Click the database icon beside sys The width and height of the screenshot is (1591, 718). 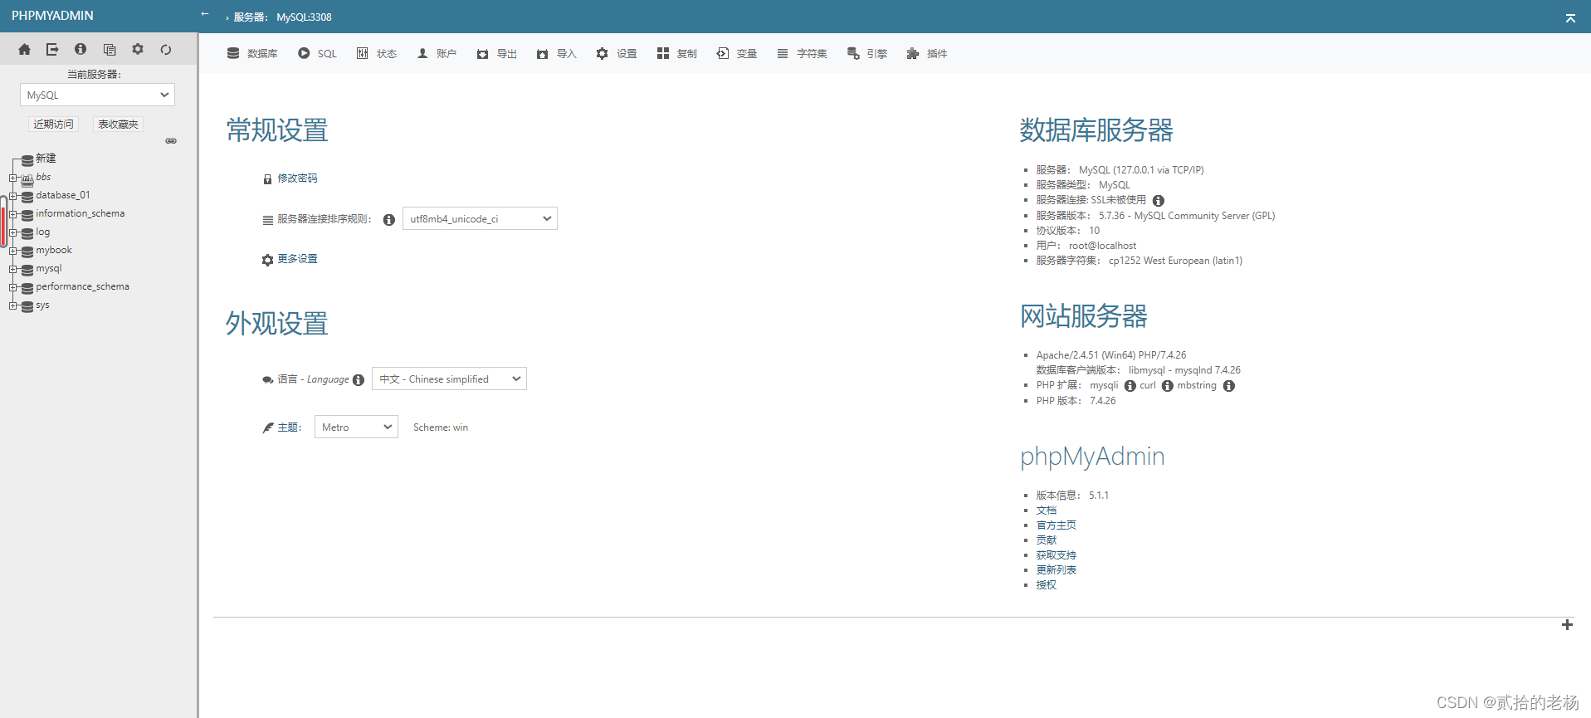tap(27, 306)
